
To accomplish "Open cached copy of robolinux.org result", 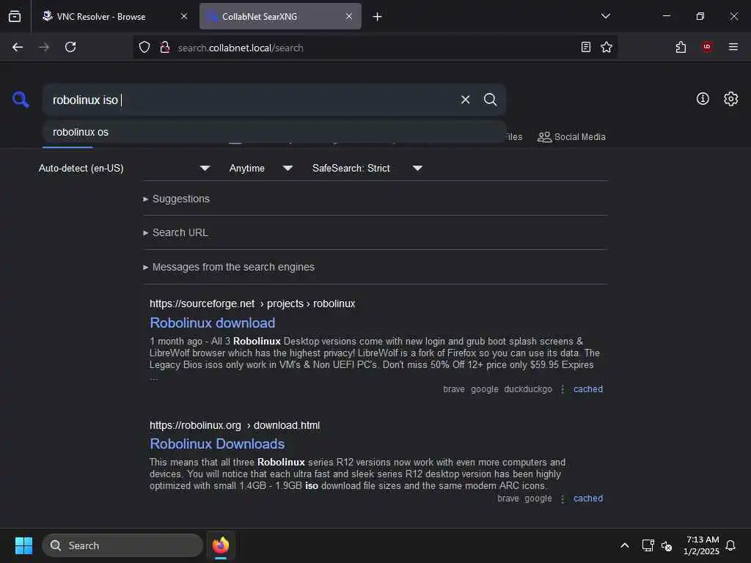I will (x=588, y=498).
